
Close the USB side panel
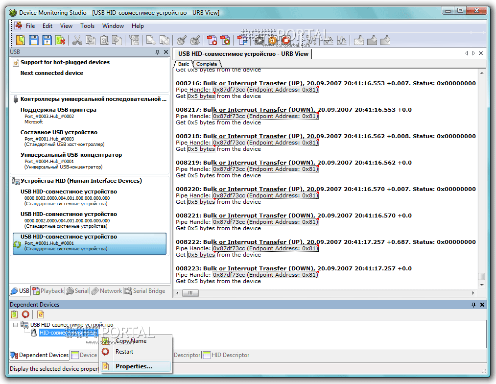(x=166, y=52)
